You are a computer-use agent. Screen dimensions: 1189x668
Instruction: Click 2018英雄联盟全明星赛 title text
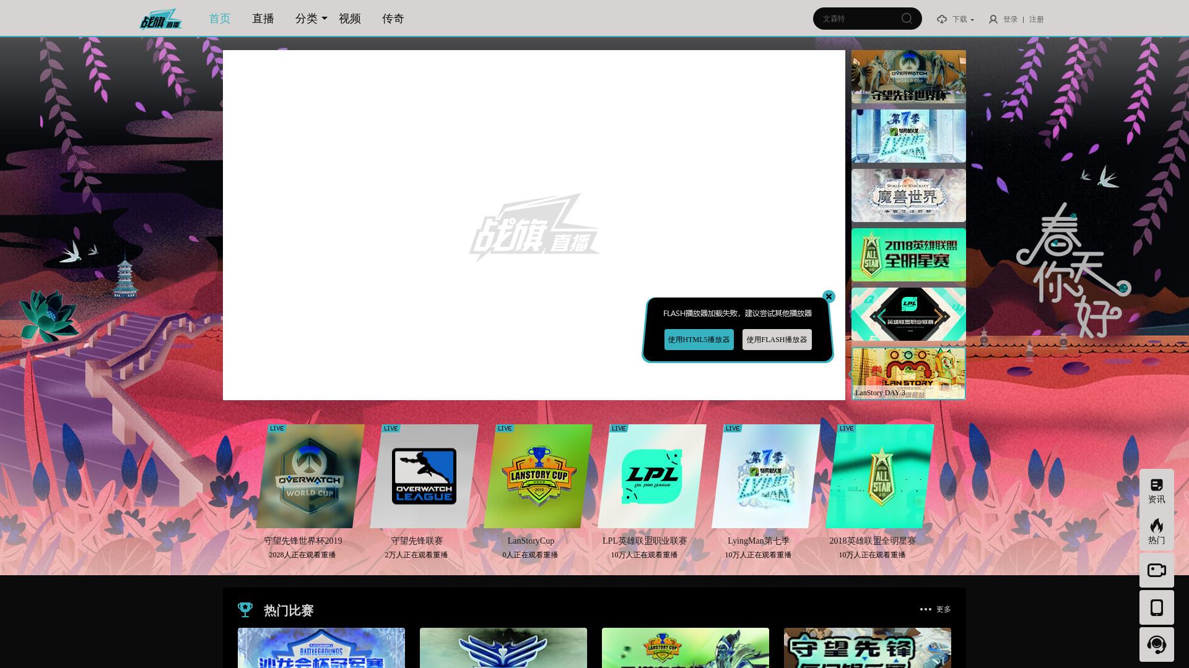pos(873,541)
